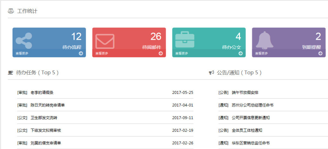This screenshot has width=328, height=149.
Task: Click the arrow icon on 待办流程 card
Action: (81, 53)
